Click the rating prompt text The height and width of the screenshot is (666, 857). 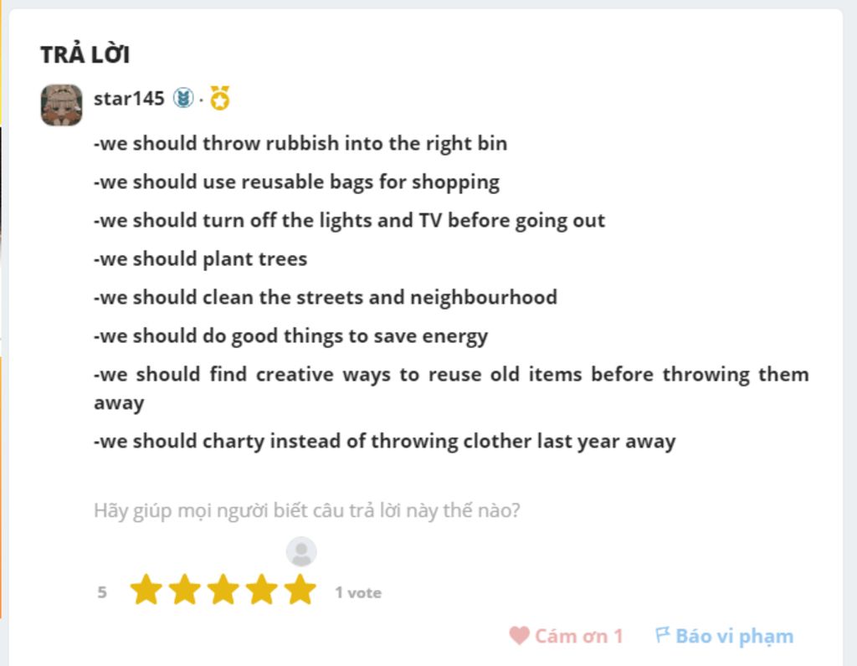(x=306, y=510)
